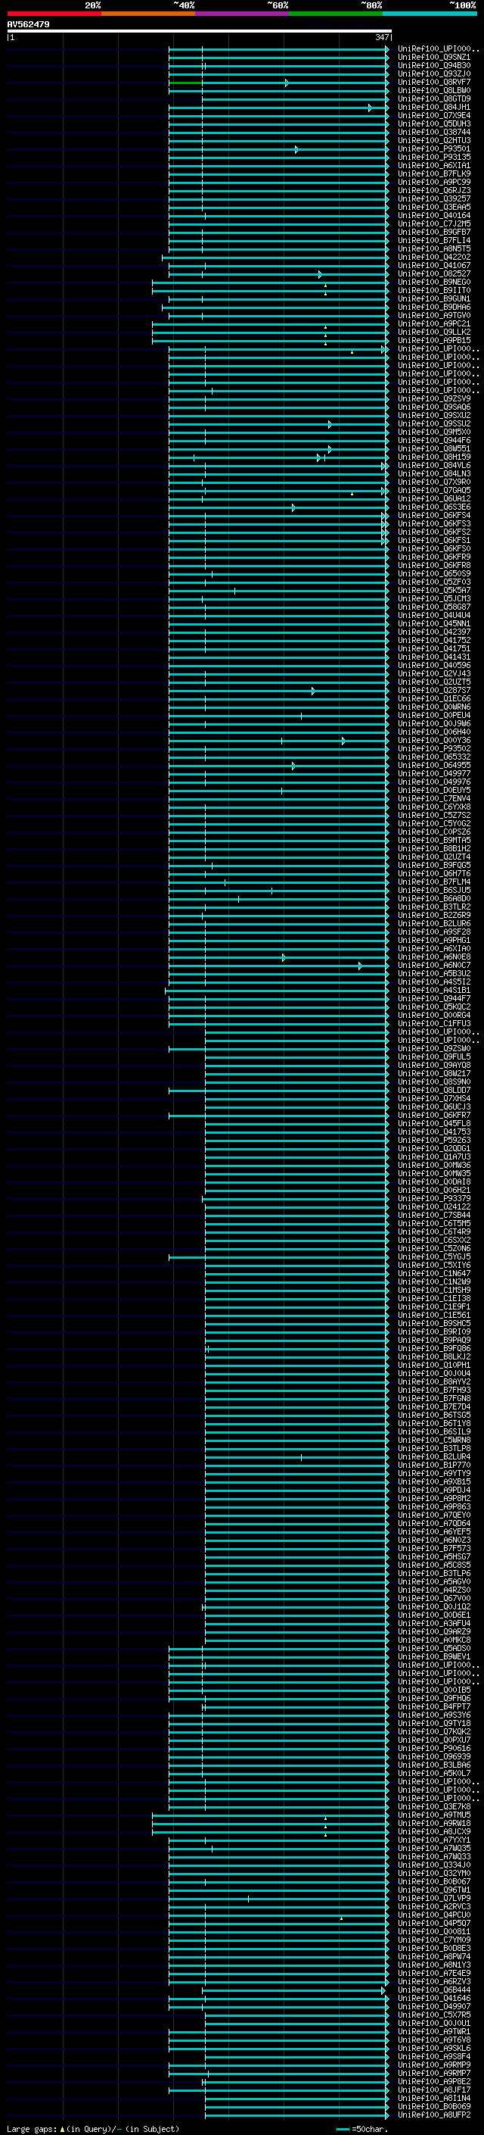Select the UniRef100_Q84JH1 label

(x=434, y=107)
